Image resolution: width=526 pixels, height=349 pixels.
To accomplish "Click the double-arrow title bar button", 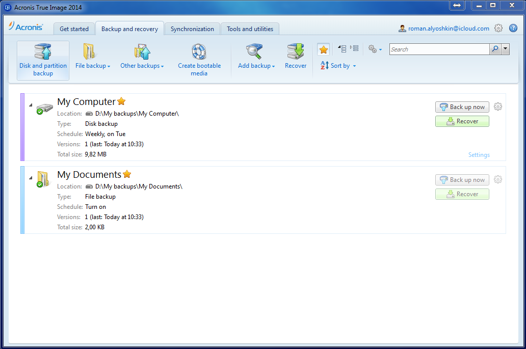I will tap(457, 6).
